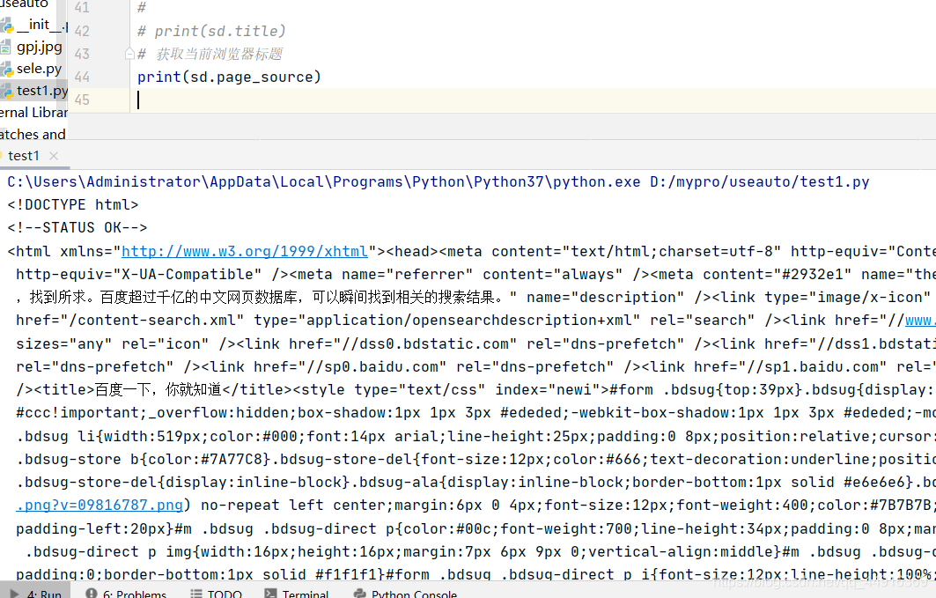The image size is (936, 598).
Task: Click the commented print(sd.title) line
Action: pyautogui.click(x=212, y=31)
